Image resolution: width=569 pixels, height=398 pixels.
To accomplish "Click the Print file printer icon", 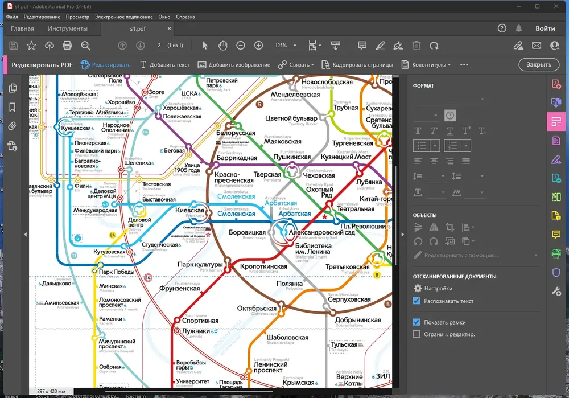I will (x=67, y=46).
